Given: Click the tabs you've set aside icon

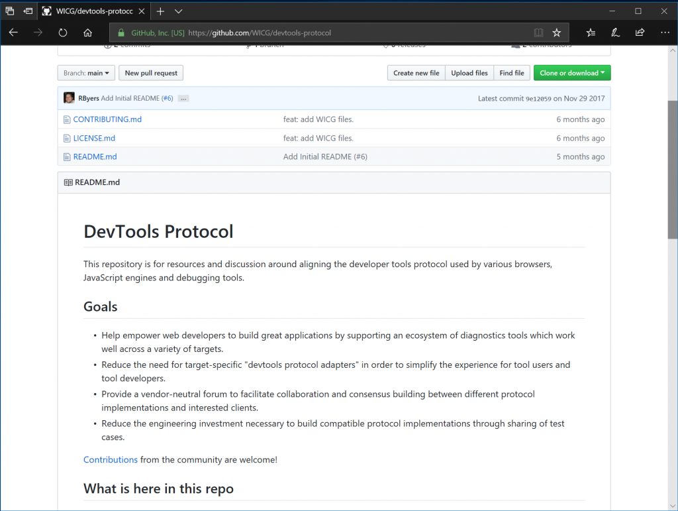Looking at the screenshot, I should tap(9, 11).
